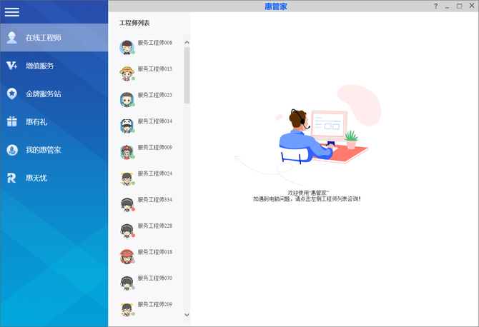Maximize the 惠管家 window
Screen dimensions: 479x327
(x=460, y=6)
